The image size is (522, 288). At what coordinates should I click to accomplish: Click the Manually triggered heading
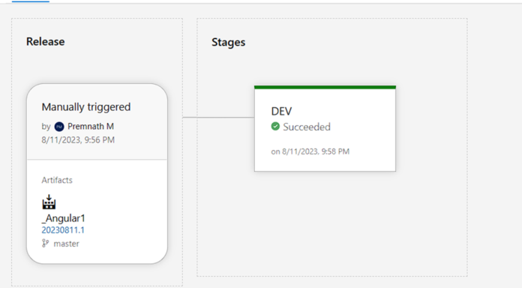click(x=86, y=107)
